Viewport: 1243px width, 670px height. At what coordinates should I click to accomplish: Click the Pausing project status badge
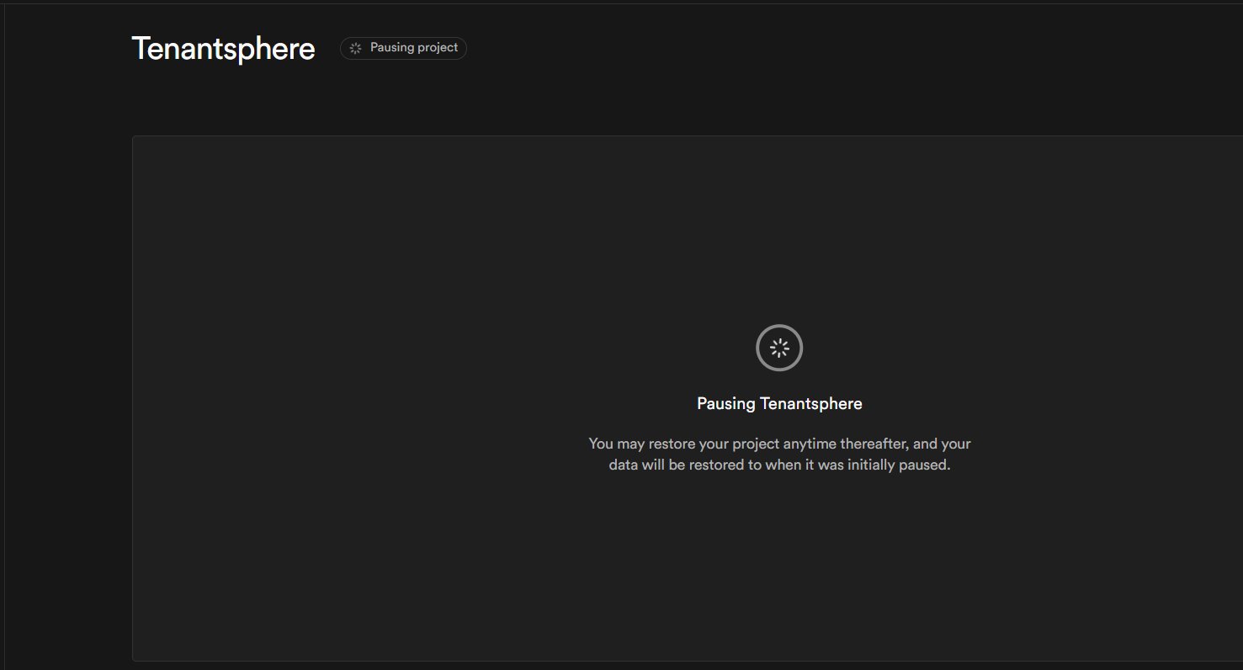403,48
